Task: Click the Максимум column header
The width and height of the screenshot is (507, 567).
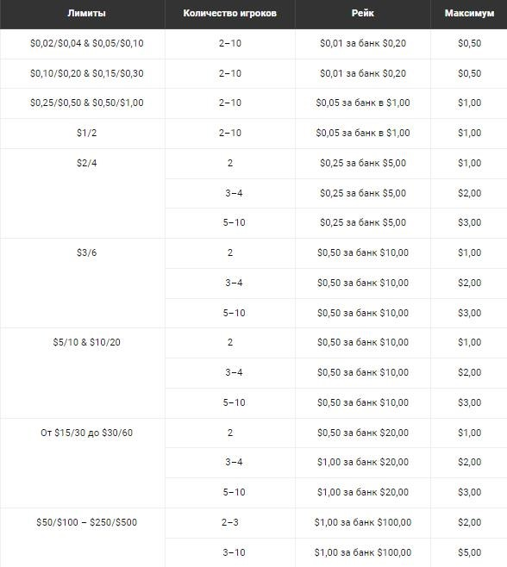Action: 469,14
